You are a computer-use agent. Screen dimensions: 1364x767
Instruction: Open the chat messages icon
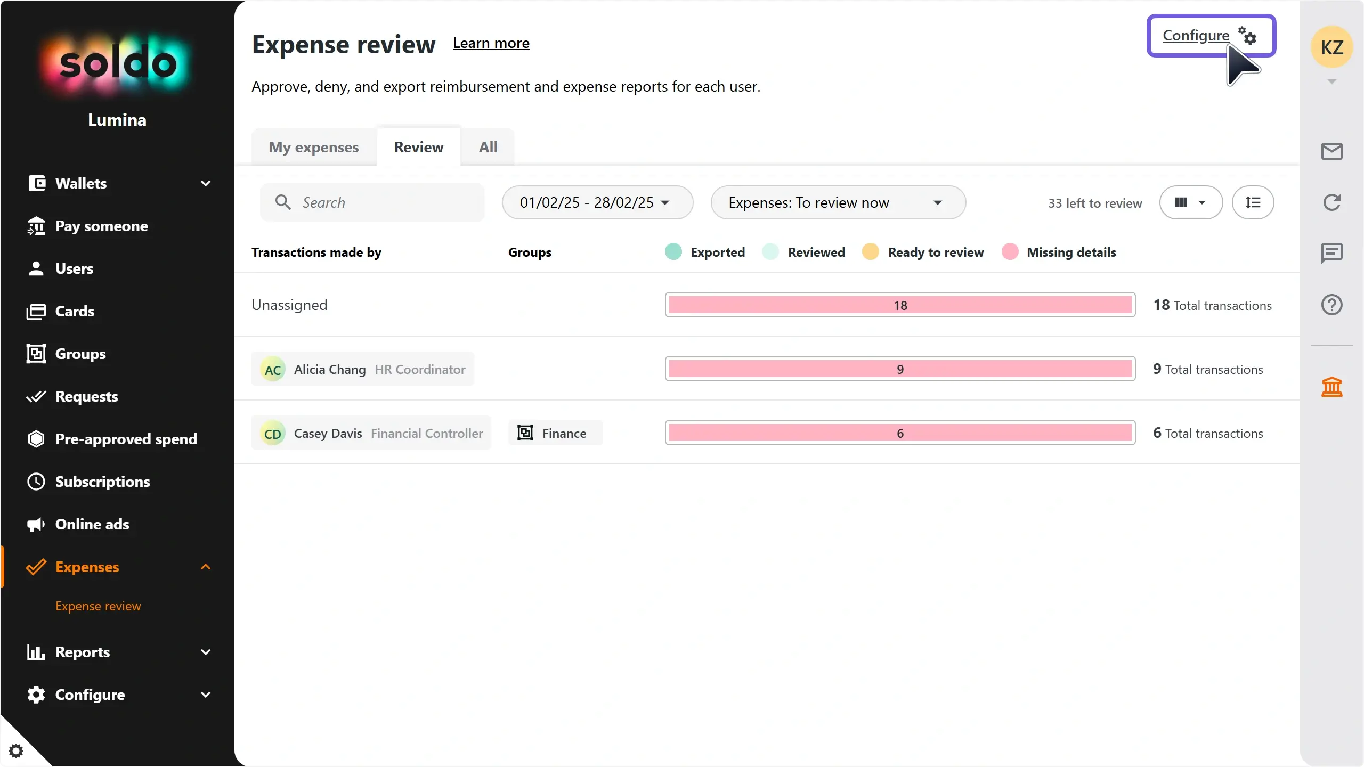coord(1331,253)
